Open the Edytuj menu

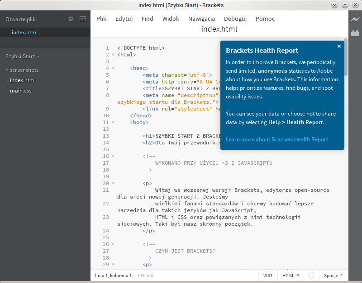(124, 19)
